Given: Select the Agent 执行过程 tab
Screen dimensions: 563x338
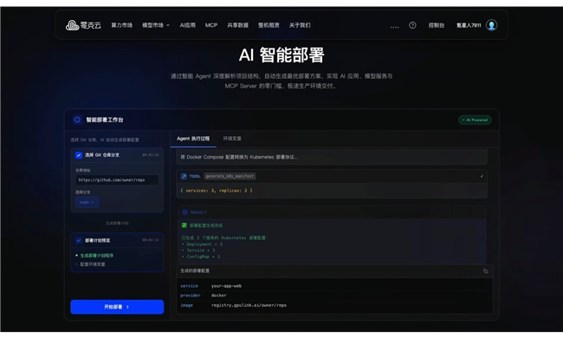Looking at the screenshot, I should 193,139.
